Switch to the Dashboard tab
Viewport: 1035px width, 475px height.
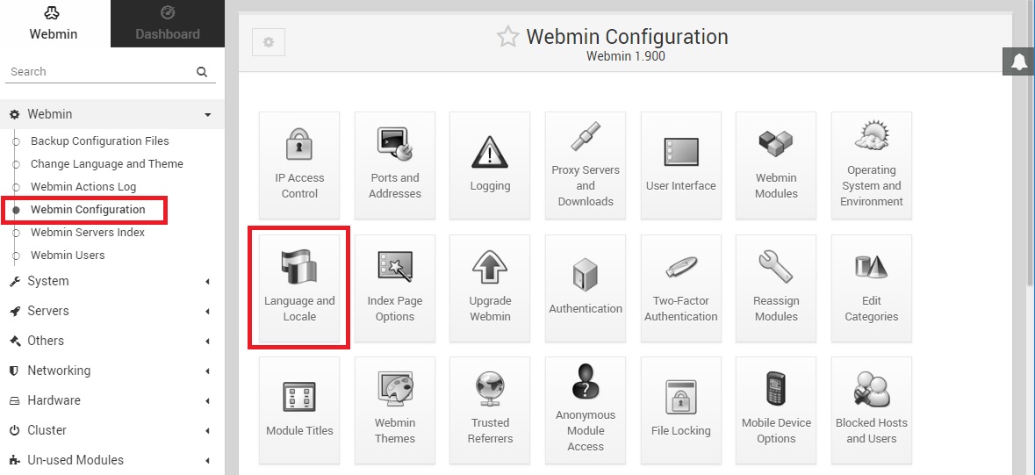pyautogui.click(x=168, y=24)
